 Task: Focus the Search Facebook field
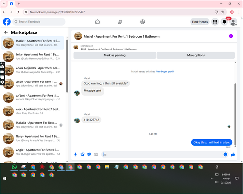(x=39, y=22)
